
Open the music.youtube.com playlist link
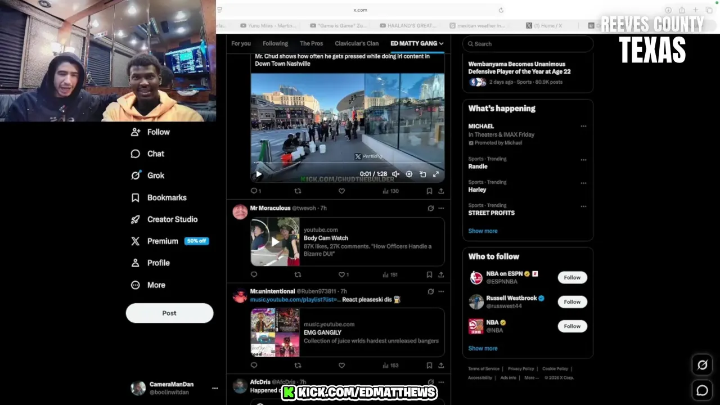coord(295,299)
